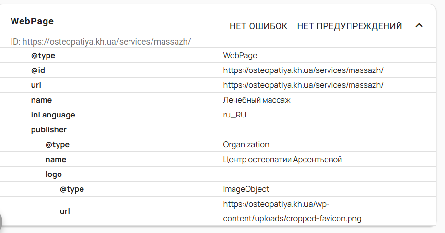Select the Organization type value
445x233 pixels.
coord(246,145)
